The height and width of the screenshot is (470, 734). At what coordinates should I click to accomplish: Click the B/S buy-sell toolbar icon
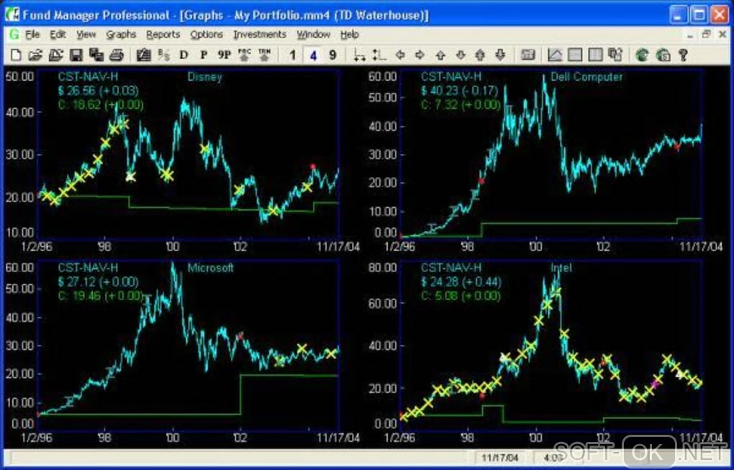(164, 55)
